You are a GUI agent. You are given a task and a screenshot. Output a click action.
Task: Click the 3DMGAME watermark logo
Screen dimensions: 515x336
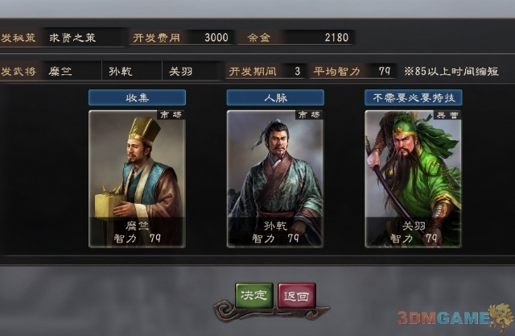tap(455, 318)
